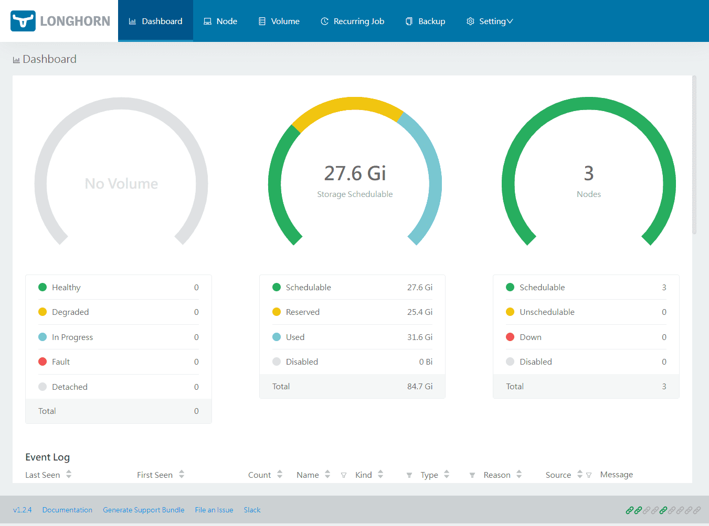Screen dimensions: 709x526
Task: Open the File an Issue link
Action: point(214,510)
